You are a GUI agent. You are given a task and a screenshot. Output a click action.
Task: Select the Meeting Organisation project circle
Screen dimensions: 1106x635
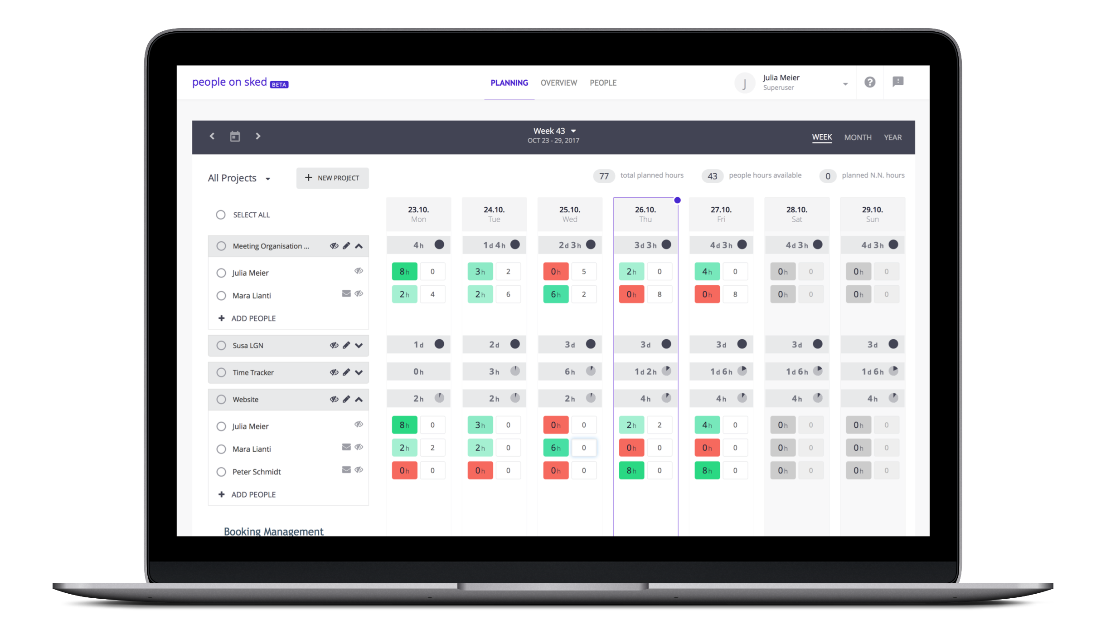[x=221, y=246]
